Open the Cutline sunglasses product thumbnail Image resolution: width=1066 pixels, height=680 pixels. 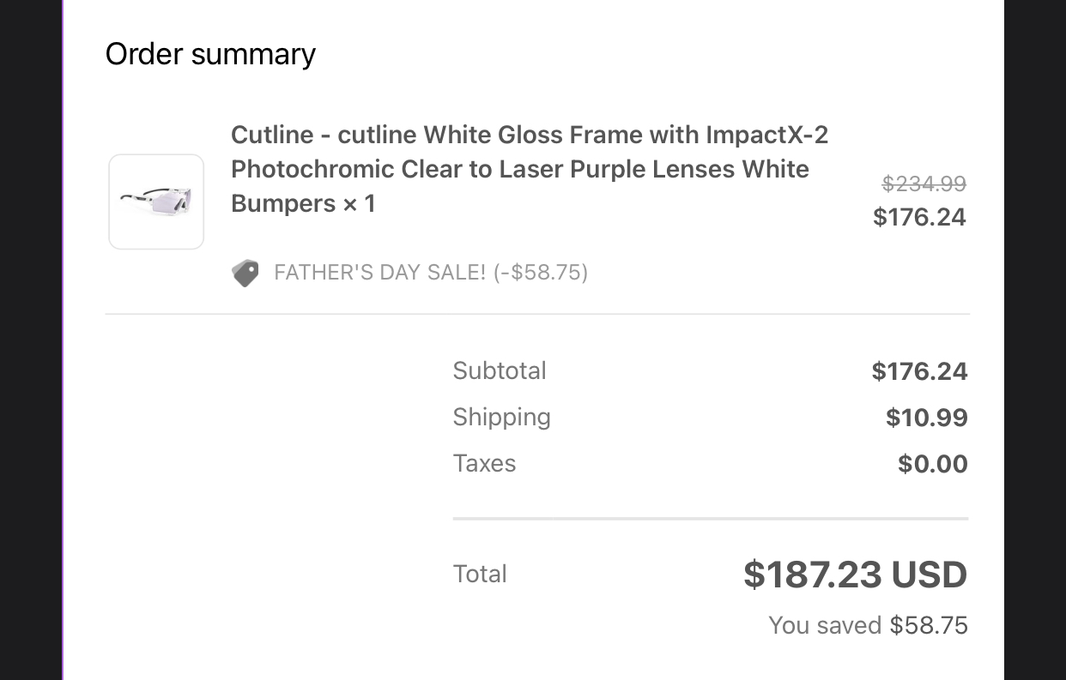click(x=156, y=202)
